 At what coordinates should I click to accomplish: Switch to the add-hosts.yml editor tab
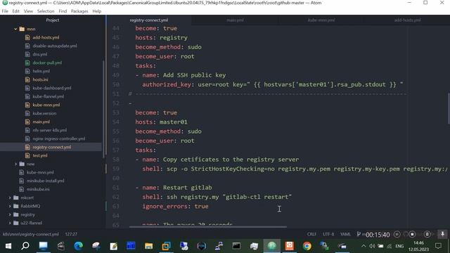407,20
